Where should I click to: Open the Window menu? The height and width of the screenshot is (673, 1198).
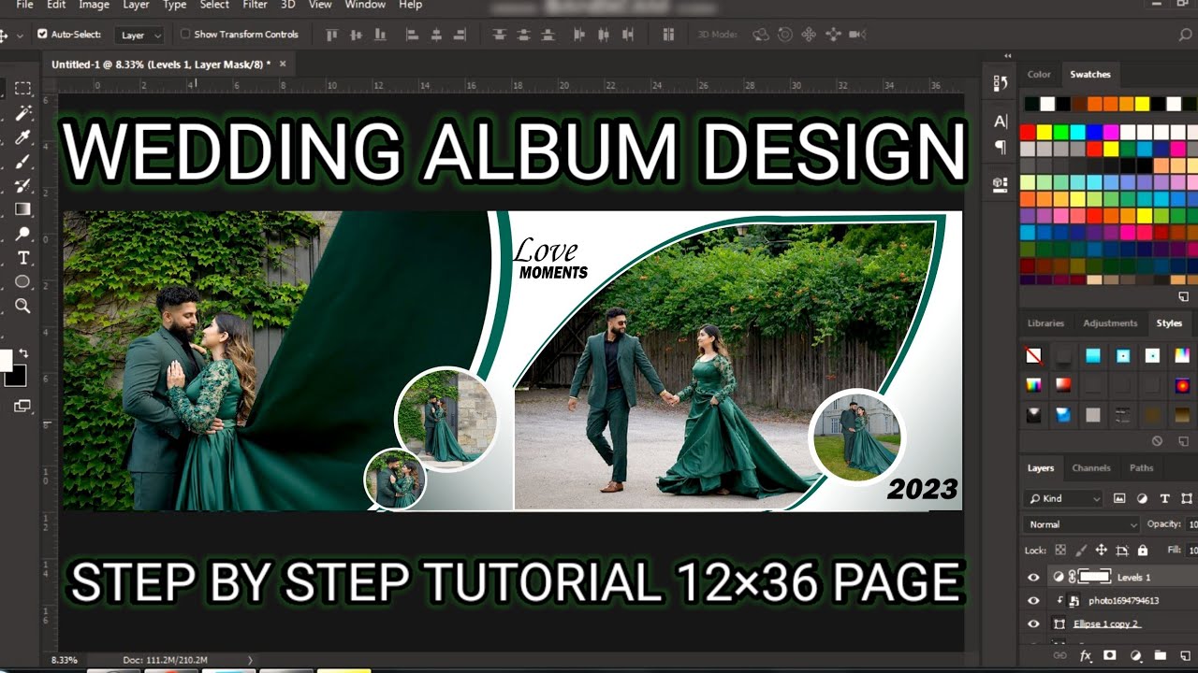click(364, 5)
